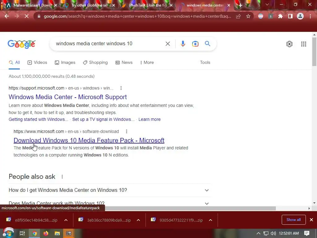317x238 pixels.
Task: Open a new browser tab
Action: pos(240,5)
